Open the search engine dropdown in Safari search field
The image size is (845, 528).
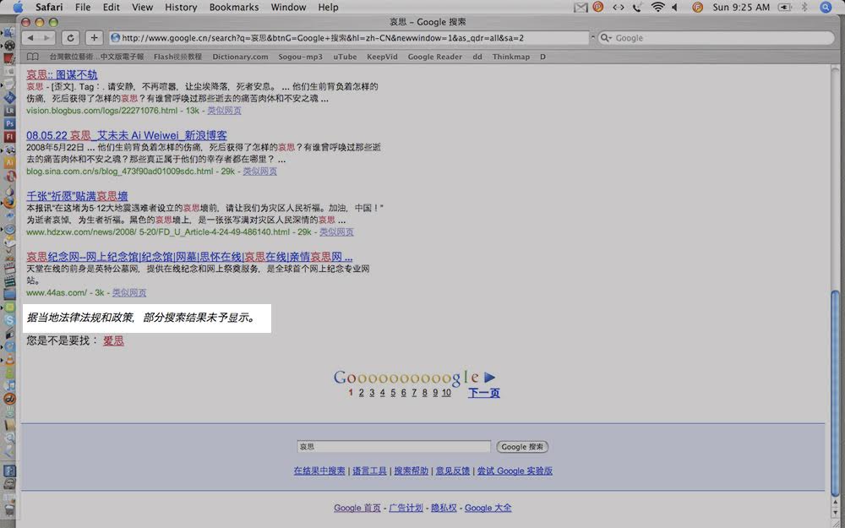pos(606,38)
